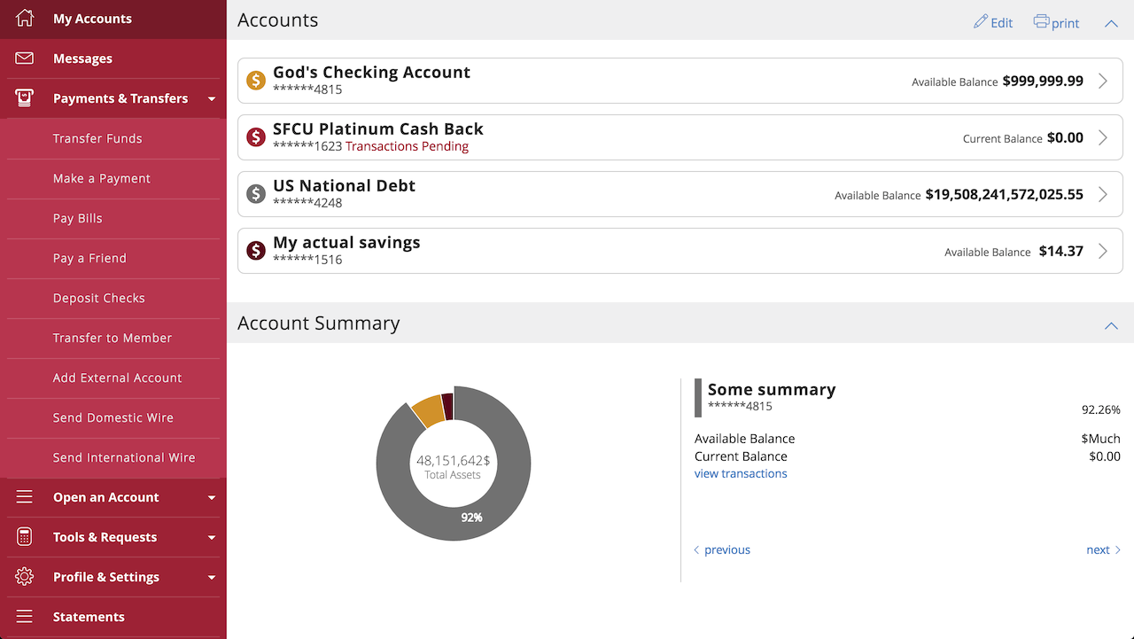Open Send International Wire
The image size is (1134, 639).
point(113,457)
